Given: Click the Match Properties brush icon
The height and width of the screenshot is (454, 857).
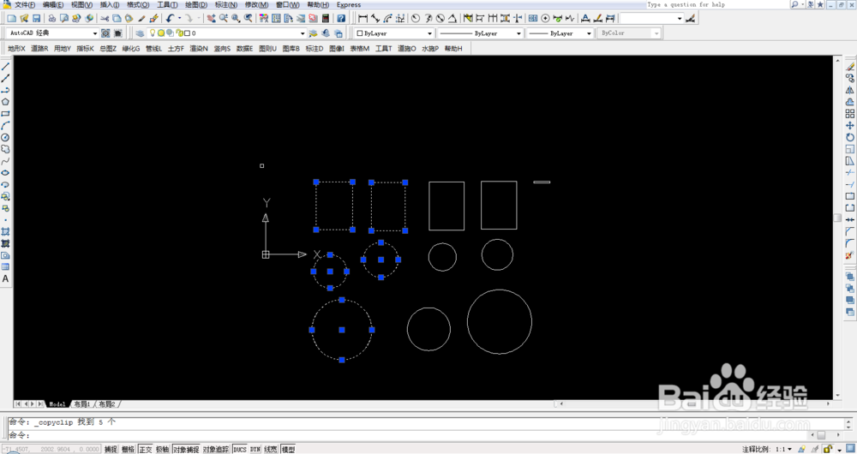Looking at the screenshot, I should pos(141,19).
